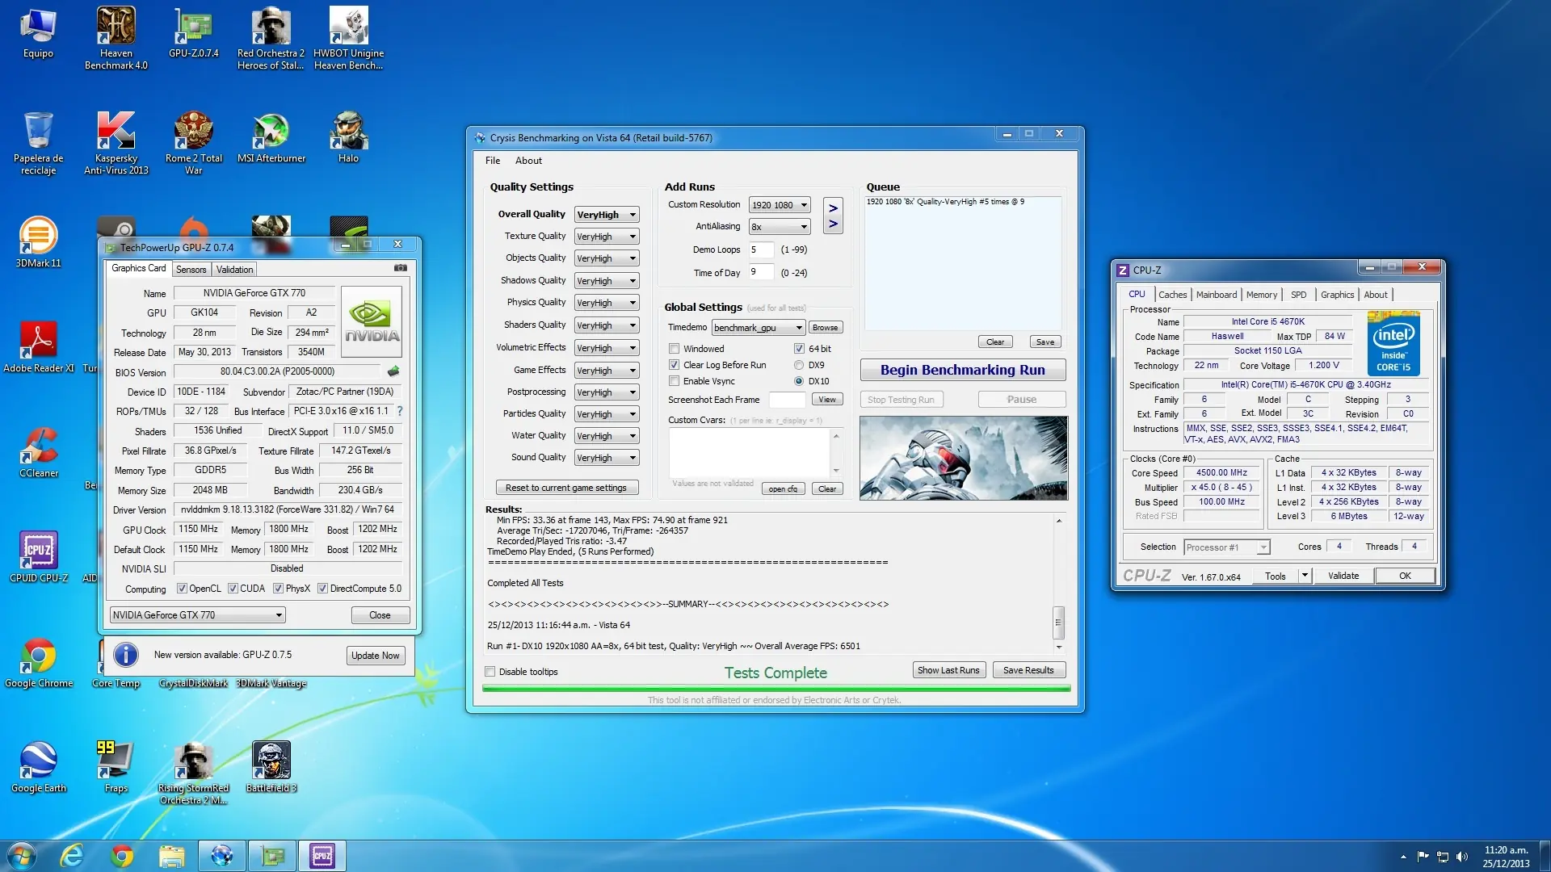
Task: Click Update Now in GPU-Z notice
Action: [376, 656]
